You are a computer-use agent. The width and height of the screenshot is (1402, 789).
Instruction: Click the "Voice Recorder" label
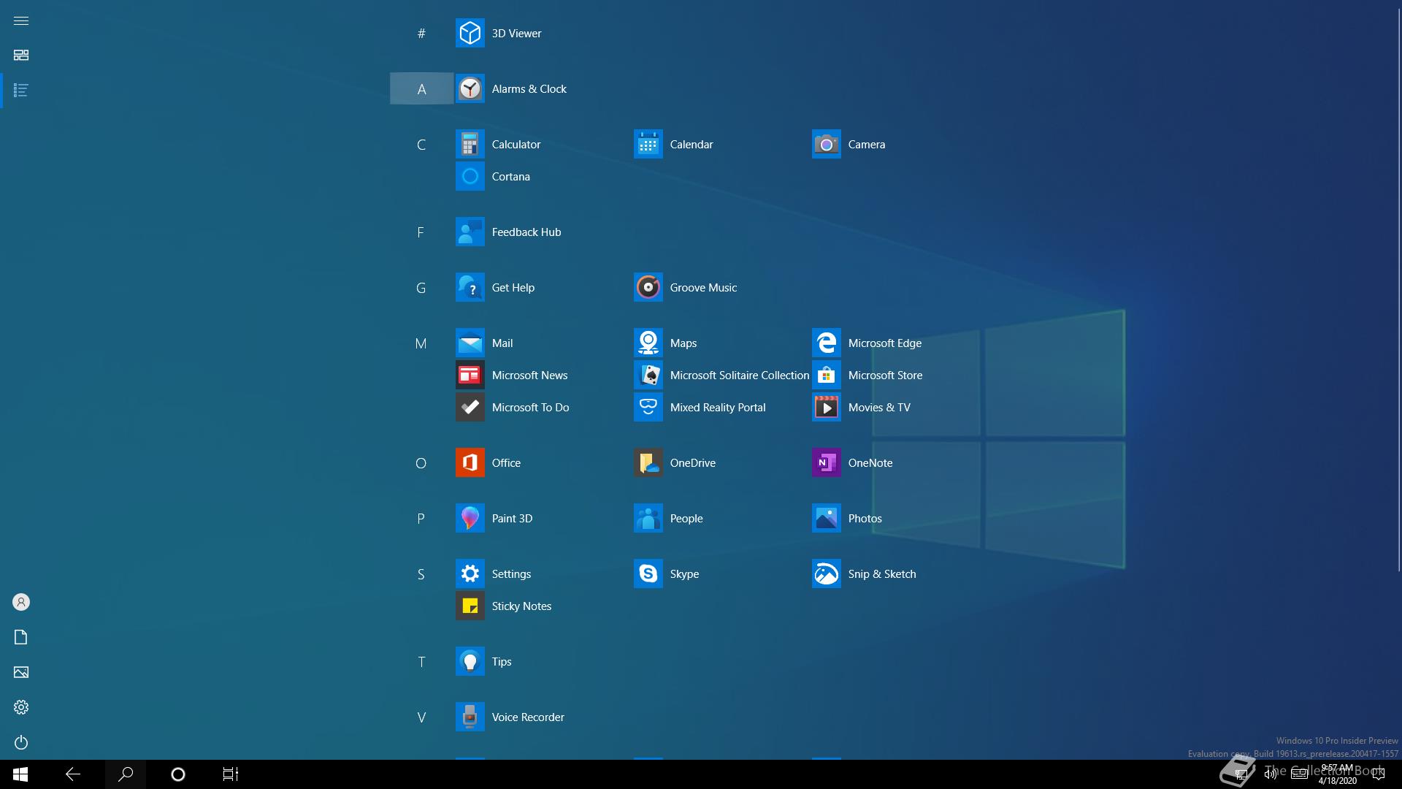528,717
